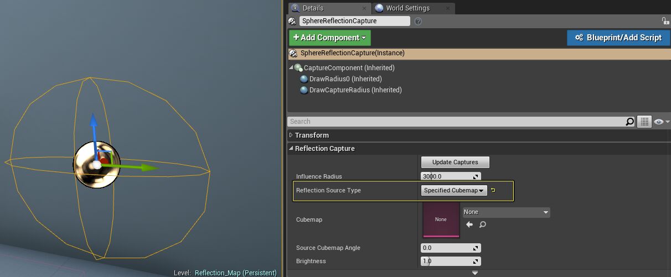This screenshot has height=277, width=671.
Task: Toggle the property matrix grid view button
Action: pyautogui.click(x=643, y=122)
